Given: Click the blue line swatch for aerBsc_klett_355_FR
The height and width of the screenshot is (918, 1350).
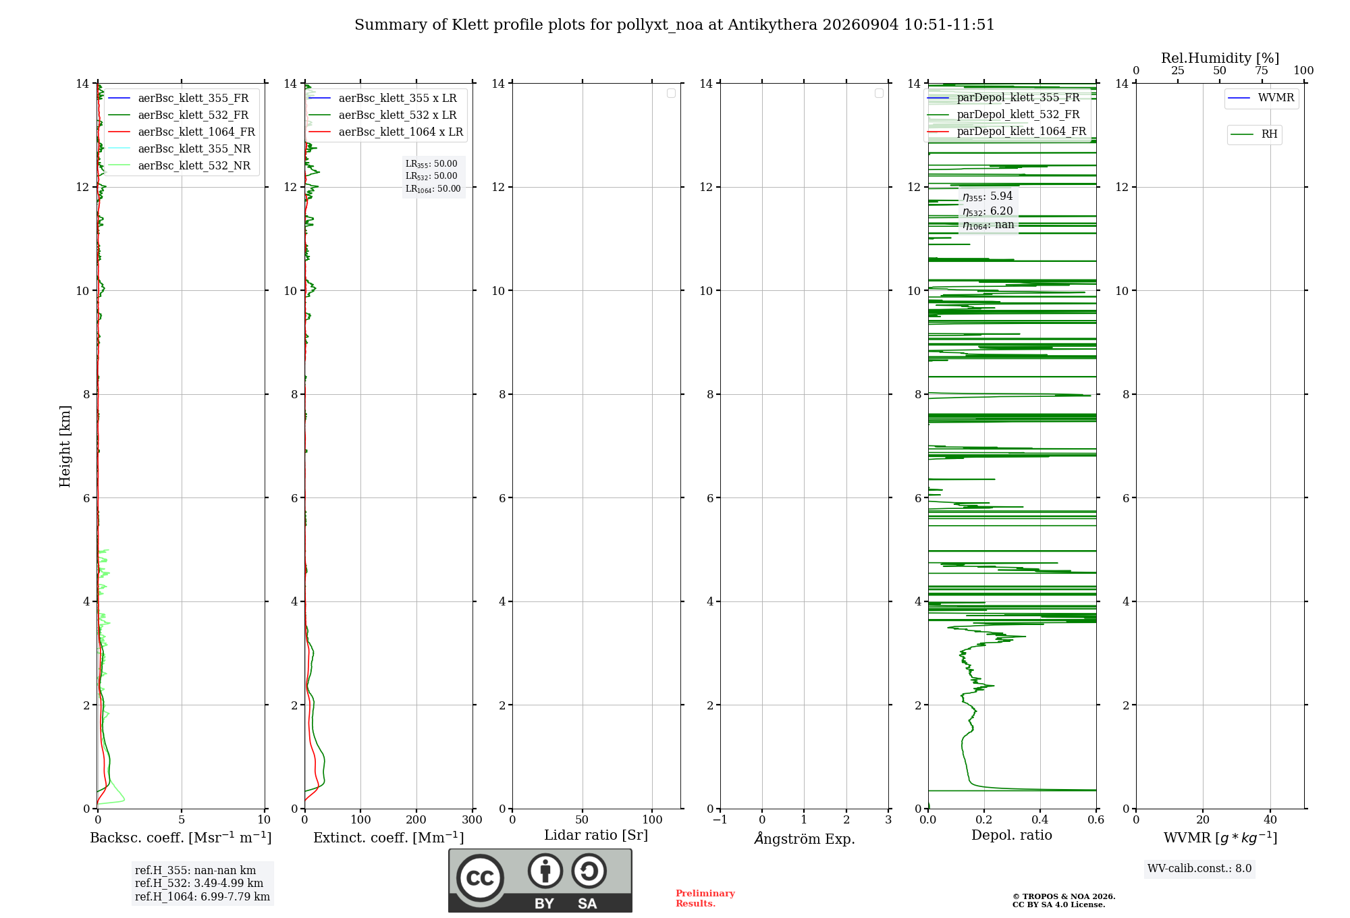Looking at the screenshot, I should (x=119, y=99).
